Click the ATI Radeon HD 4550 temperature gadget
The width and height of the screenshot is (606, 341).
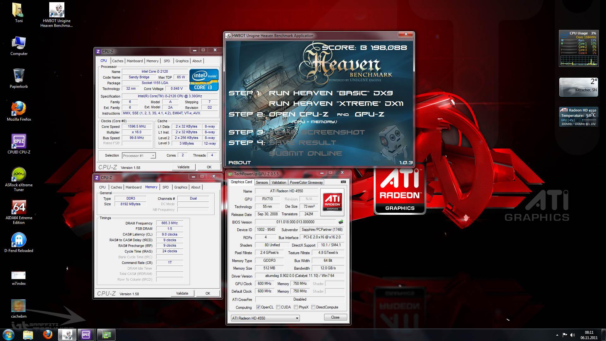pyautogui.click(x=579, y=117)
